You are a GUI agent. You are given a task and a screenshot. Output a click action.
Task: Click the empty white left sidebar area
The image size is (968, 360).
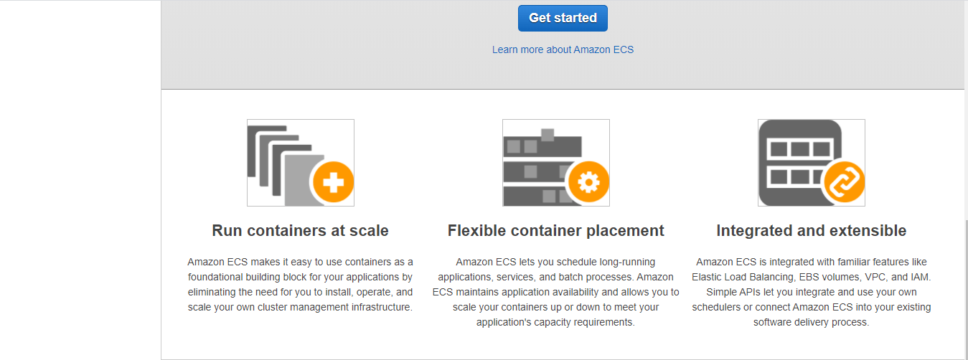coord(80,179)
